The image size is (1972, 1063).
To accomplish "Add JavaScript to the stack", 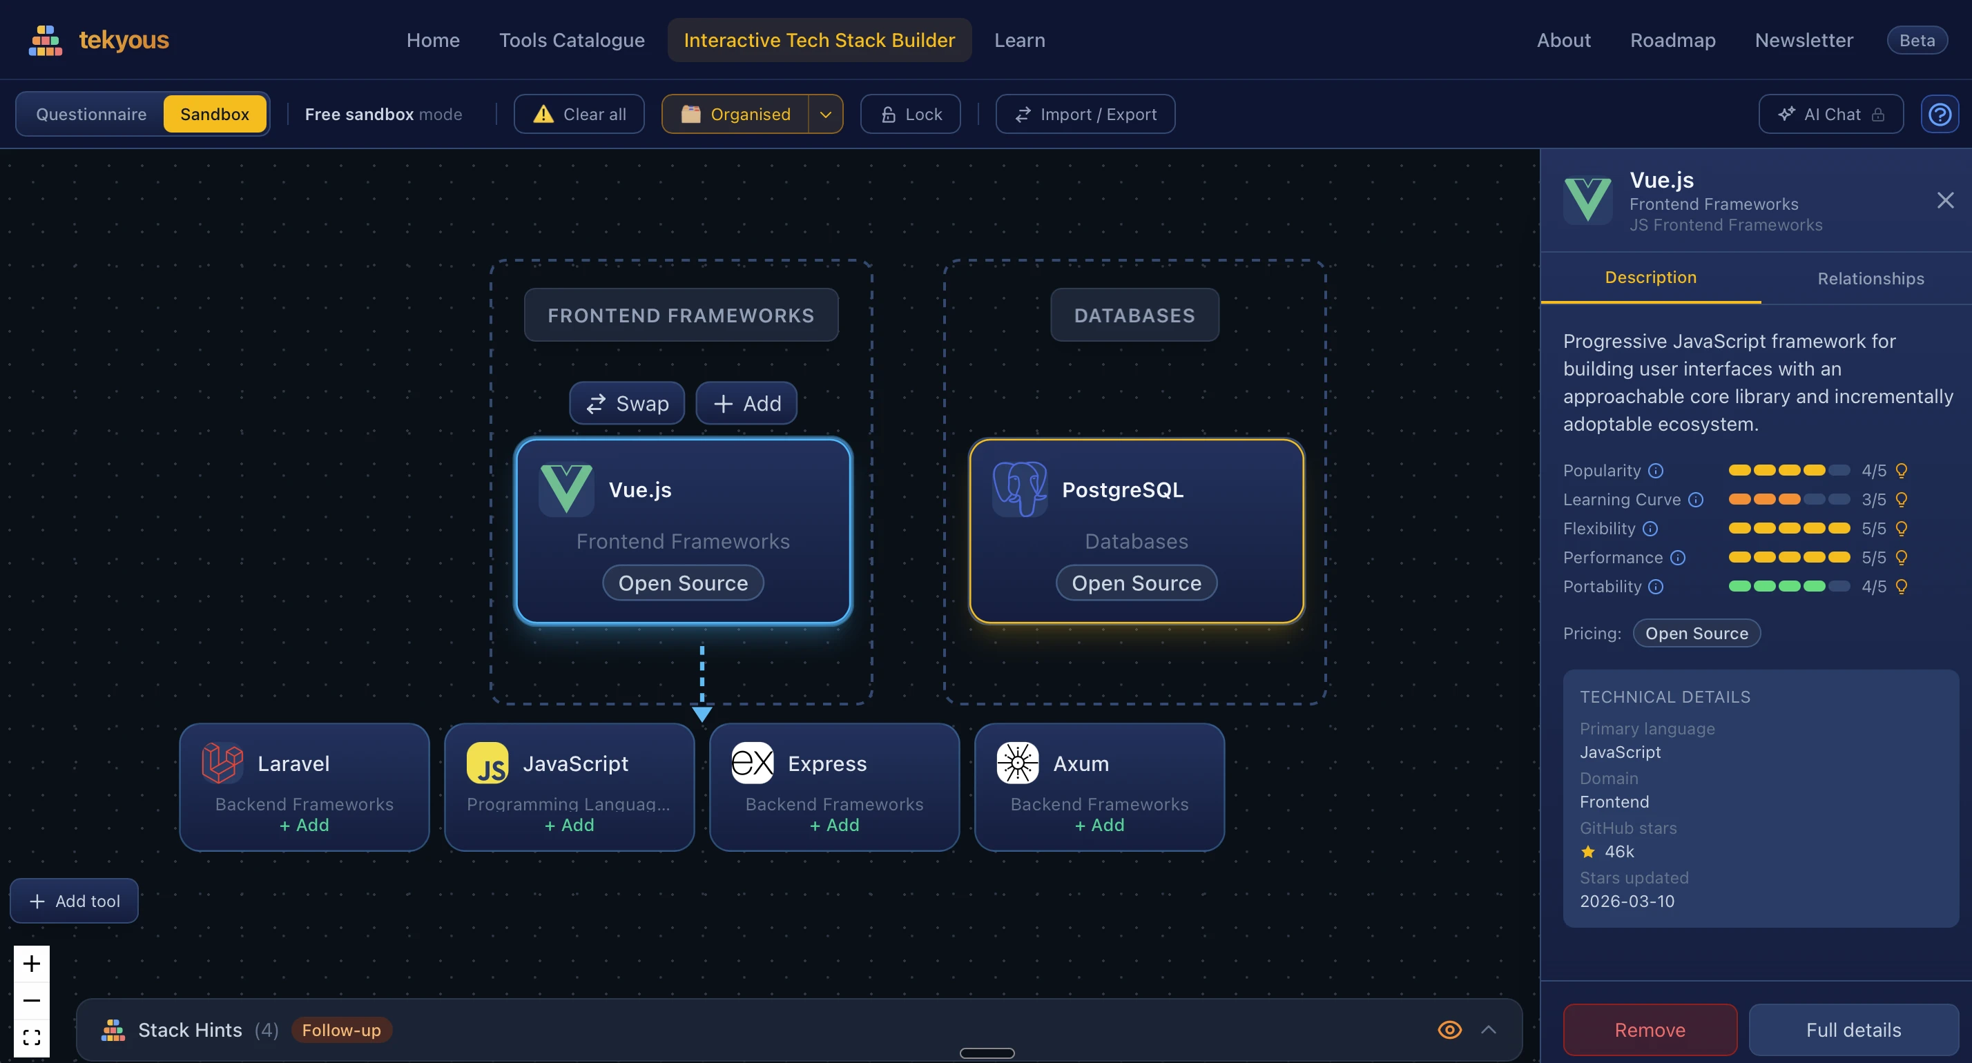I will coord(569,825).
